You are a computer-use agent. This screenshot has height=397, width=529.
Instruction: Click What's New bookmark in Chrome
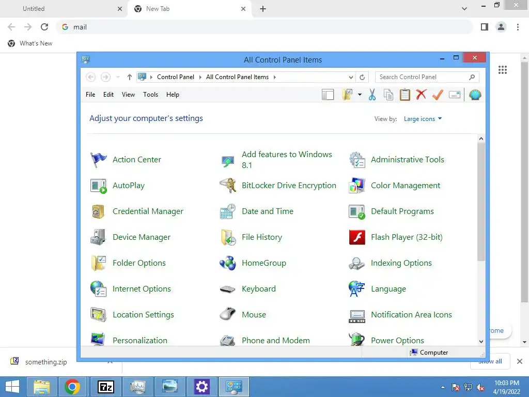click(30, 43)
